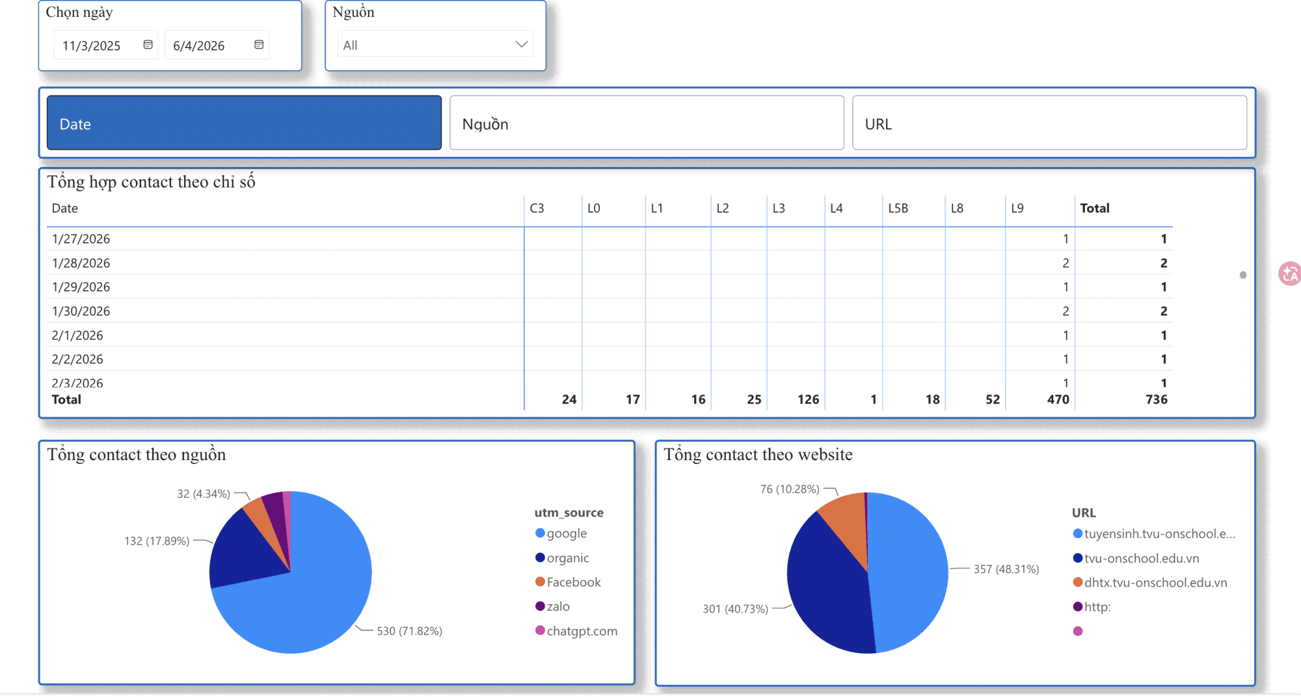Click the L9 total value 470
Viewport: 1301px width, 696px height.
point(1058,400)
